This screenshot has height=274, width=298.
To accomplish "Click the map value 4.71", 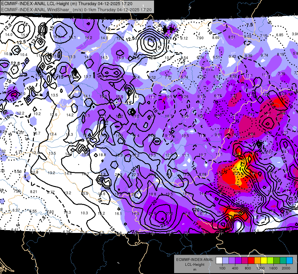I will click(19, 152).
